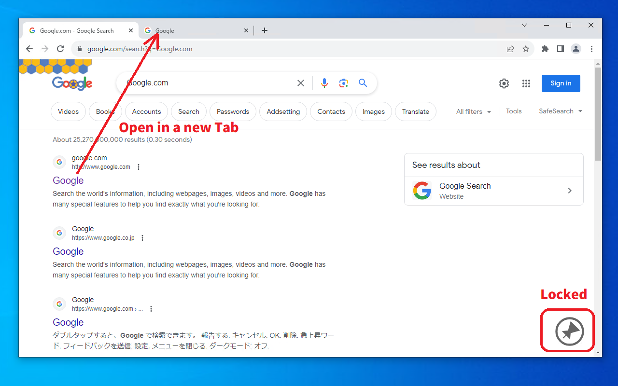Click the vertical scrollbar thumb
Screen dimensions: 618x386
(x=598, y=114)
